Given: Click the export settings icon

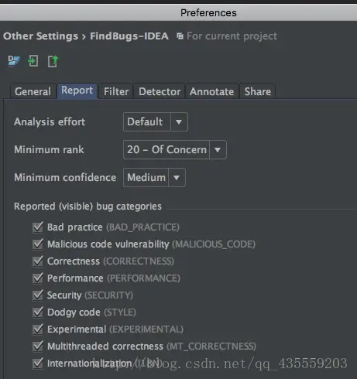Looking at the screenshot, I should 53,61.
